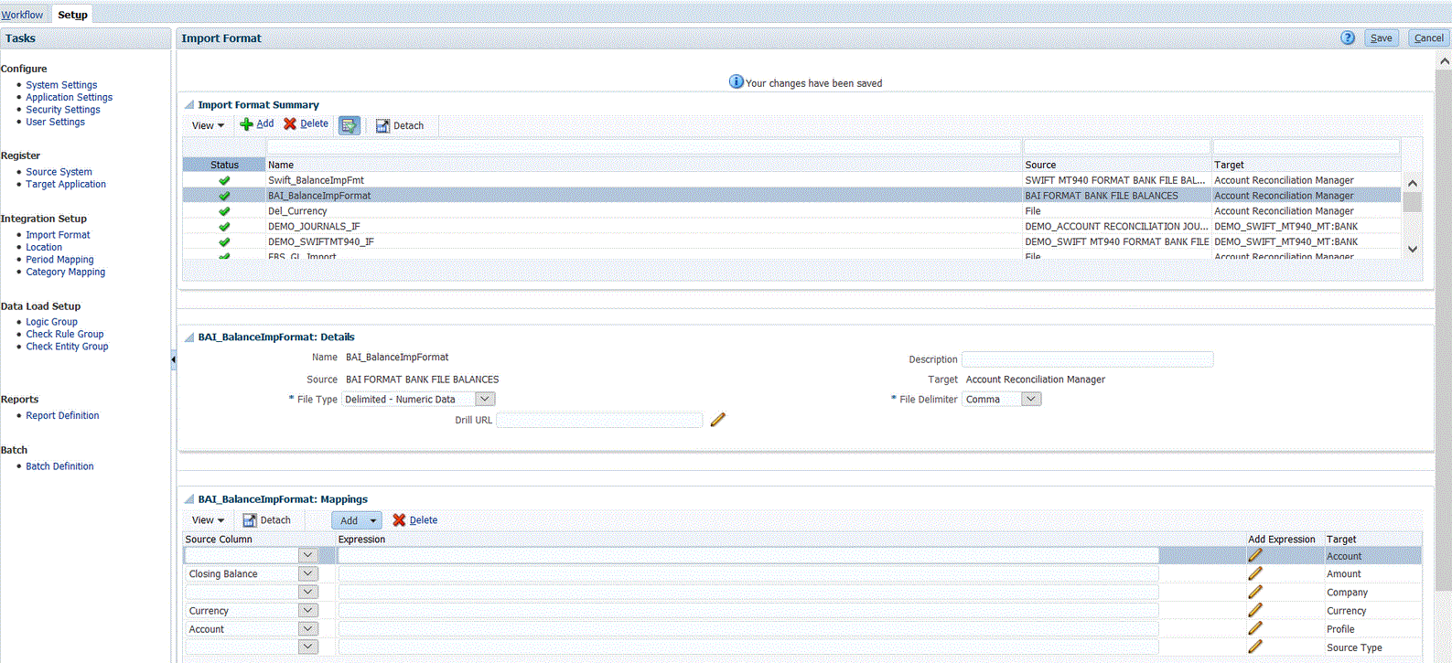Collapse the Import Format Summary section

[189, 105]
